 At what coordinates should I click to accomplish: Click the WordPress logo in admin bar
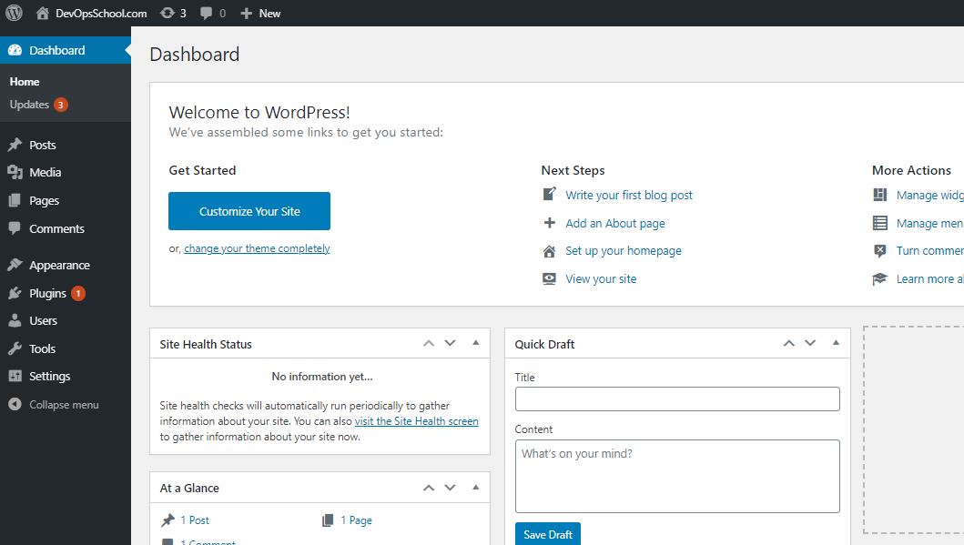tap(14, 13)
